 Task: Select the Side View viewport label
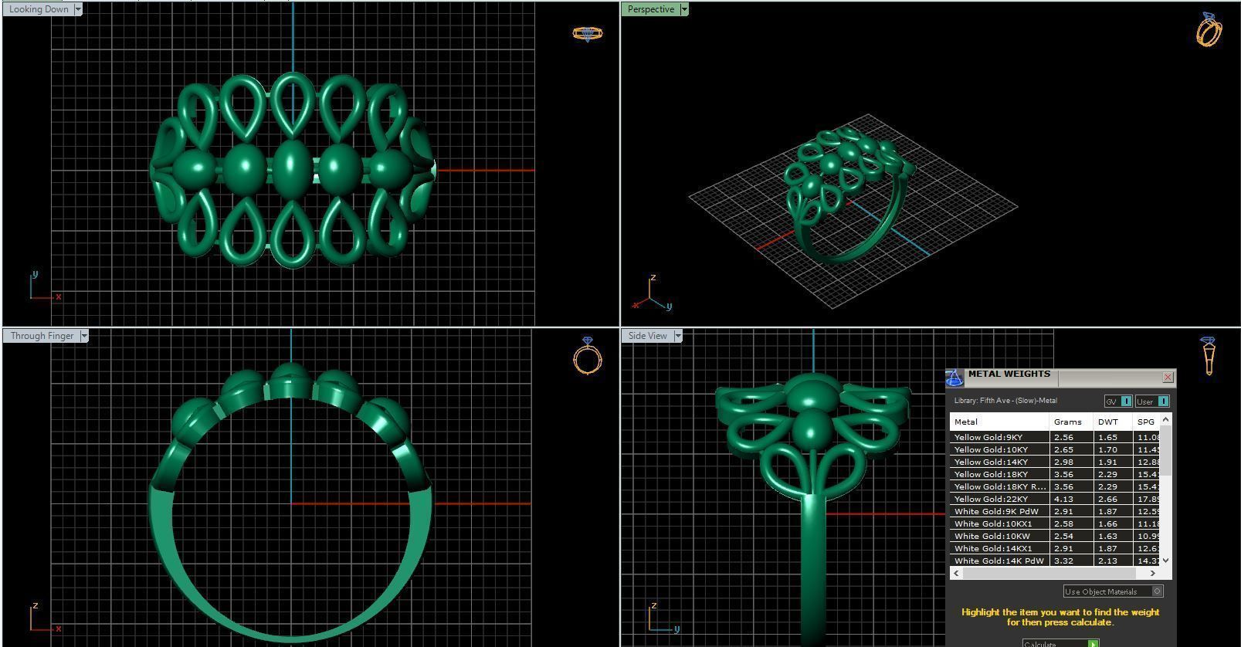coord(648,336)
